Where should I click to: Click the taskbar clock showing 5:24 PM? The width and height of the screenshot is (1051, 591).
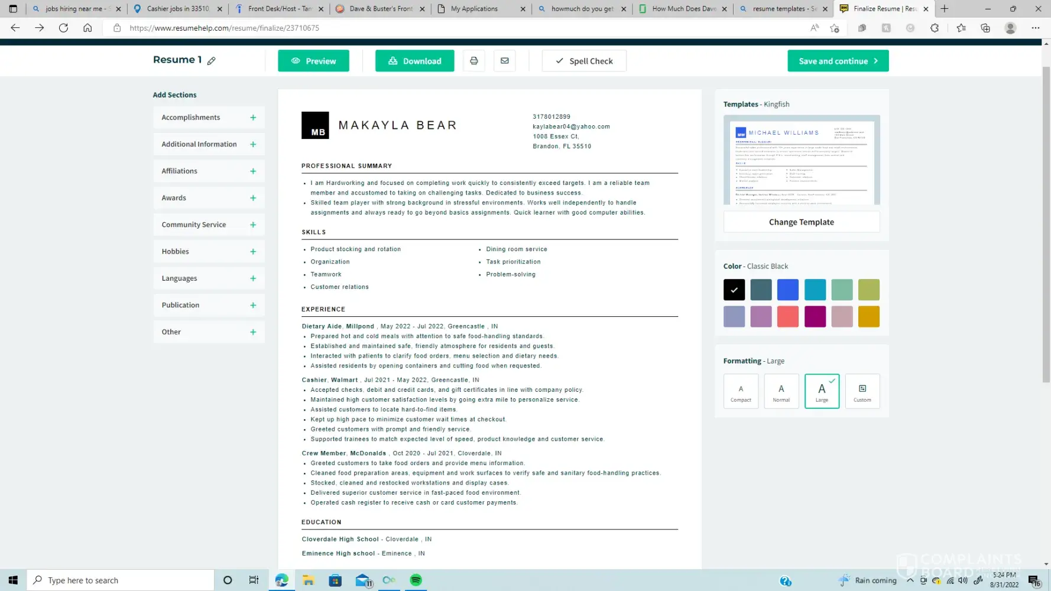coord(1004,580)
